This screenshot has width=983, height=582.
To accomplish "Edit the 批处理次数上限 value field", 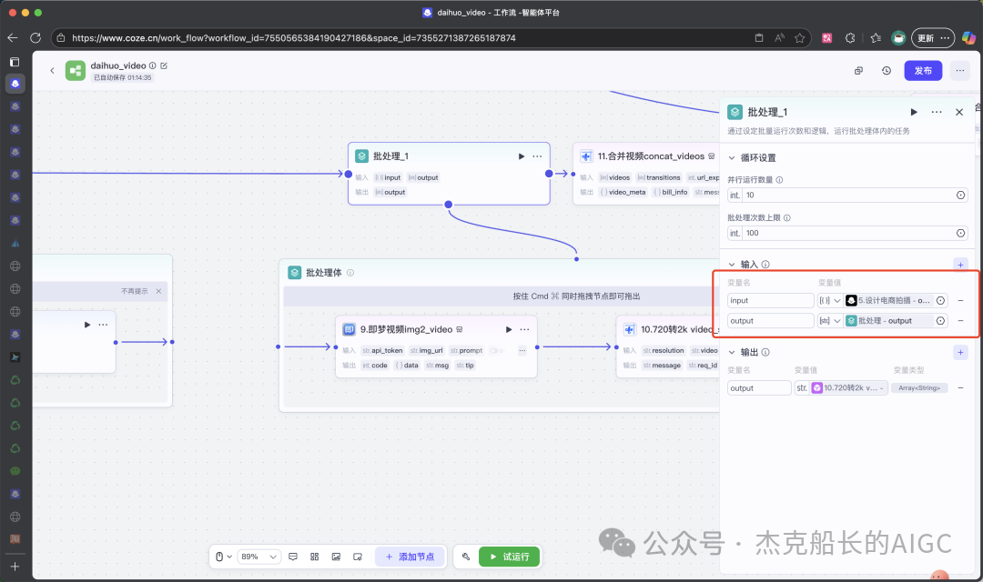I will 848,233.
